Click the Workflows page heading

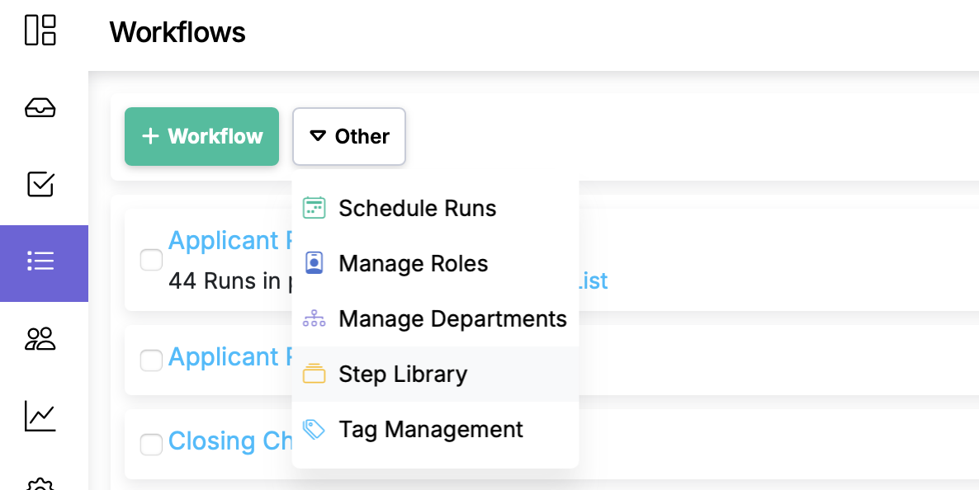(177, 33)
